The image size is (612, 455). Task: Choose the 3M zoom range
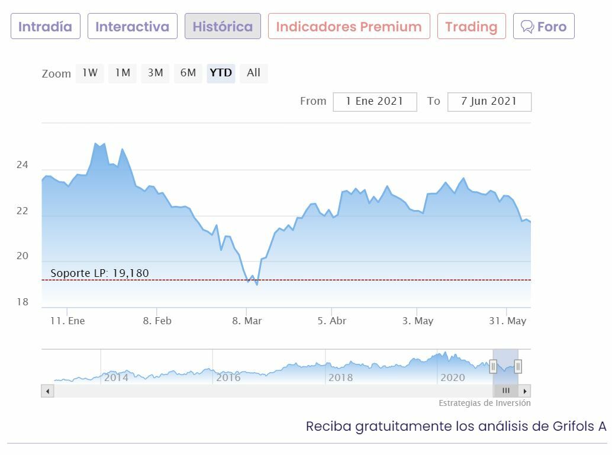tap(155, 73)
